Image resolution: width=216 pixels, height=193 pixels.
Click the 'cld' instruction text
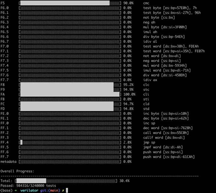pos(146,104)
